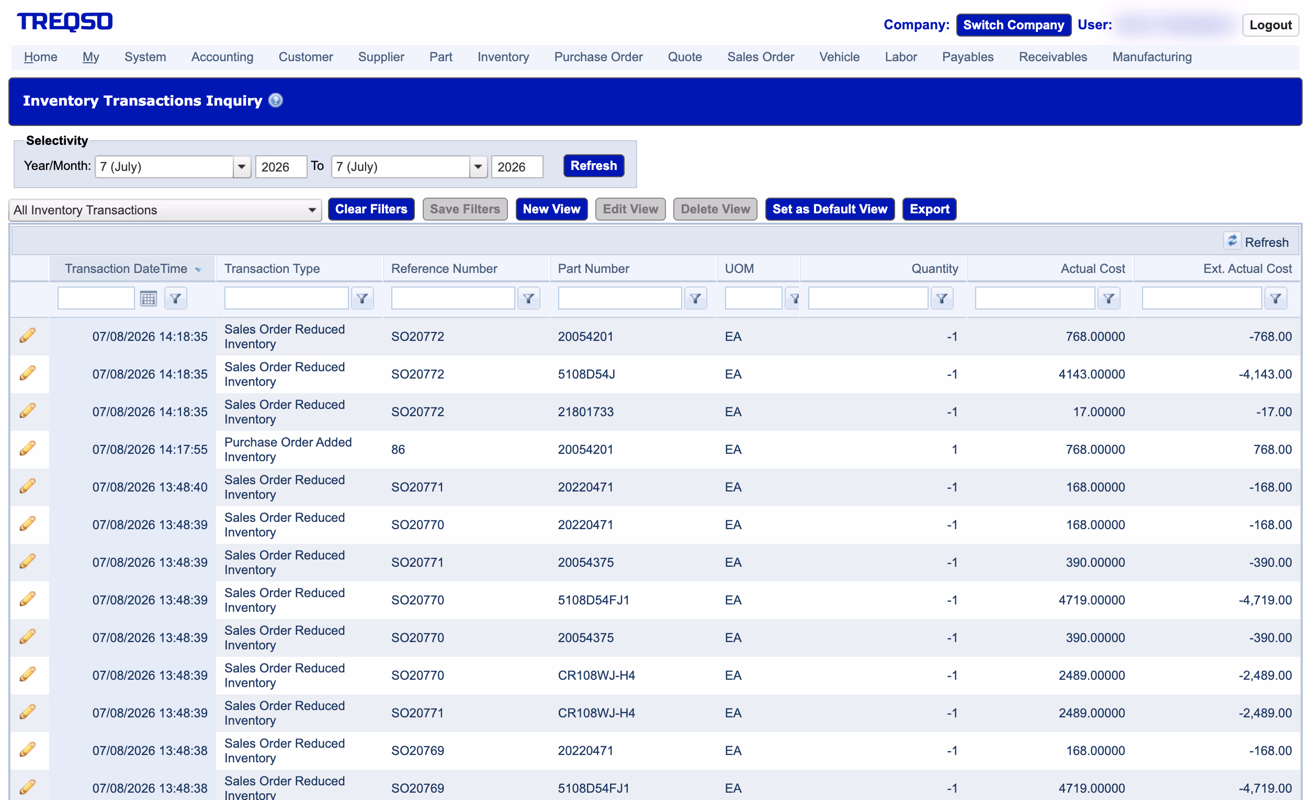This screenshot has width=1311, height=800.
Task: Sort by Quantity column header
Action: point(934,269)
